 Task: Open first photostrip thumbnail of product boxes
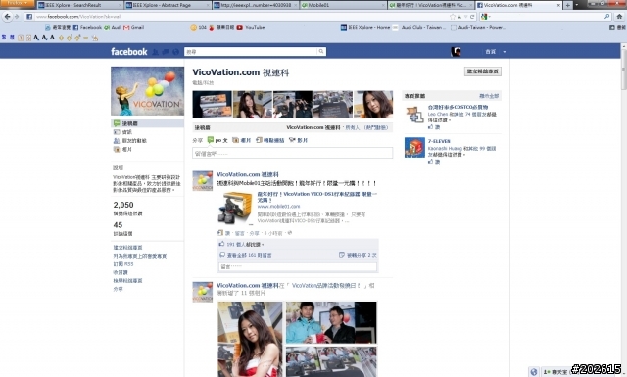pos(212,105)
